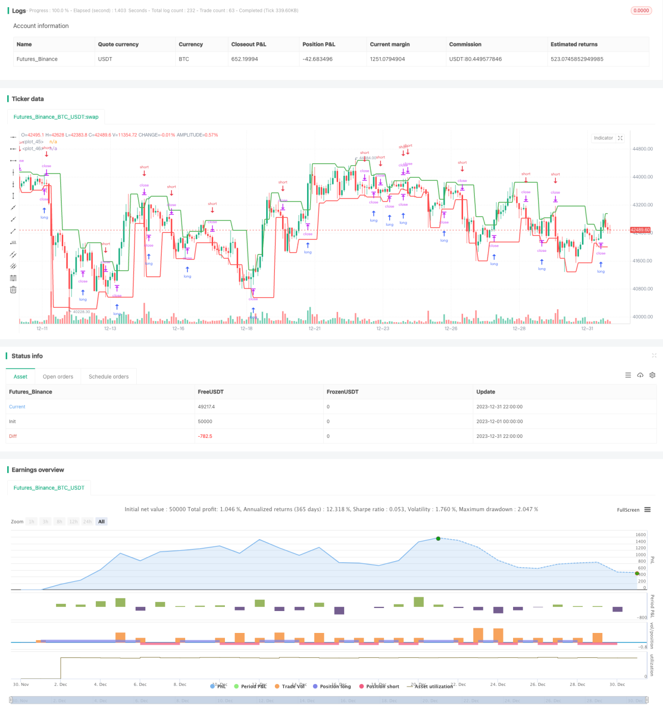Grab the right handle of the navigator range
The image size is (663, 715).
pyautogui.click(x=647, y=700)
